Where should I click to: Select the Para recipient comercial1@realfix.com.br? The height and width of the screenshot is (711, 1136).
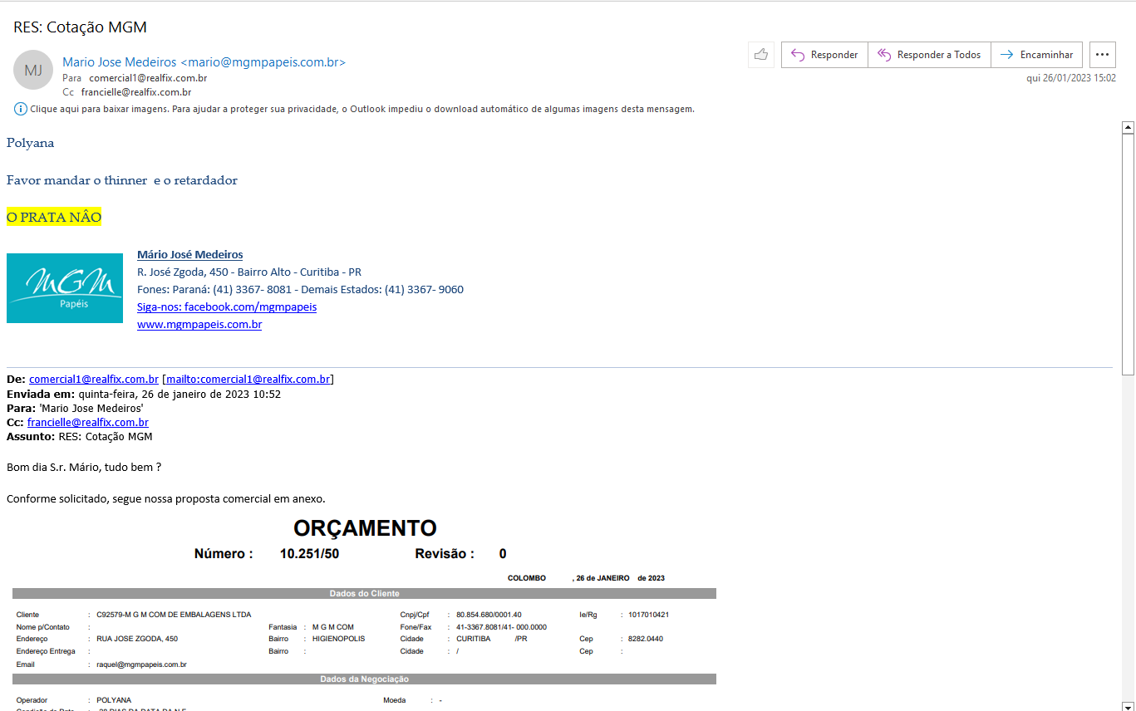(x=148, y=78)
